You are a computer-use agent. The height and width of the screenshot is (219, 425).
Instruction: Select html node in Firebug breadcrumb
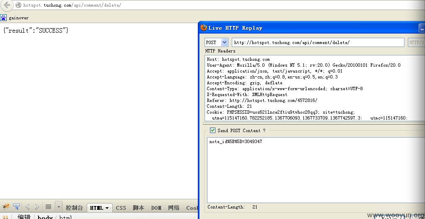(x=65, y=217)
